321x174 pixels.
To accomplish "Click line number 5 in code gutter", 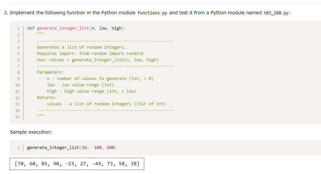I will tap(18, 54).
